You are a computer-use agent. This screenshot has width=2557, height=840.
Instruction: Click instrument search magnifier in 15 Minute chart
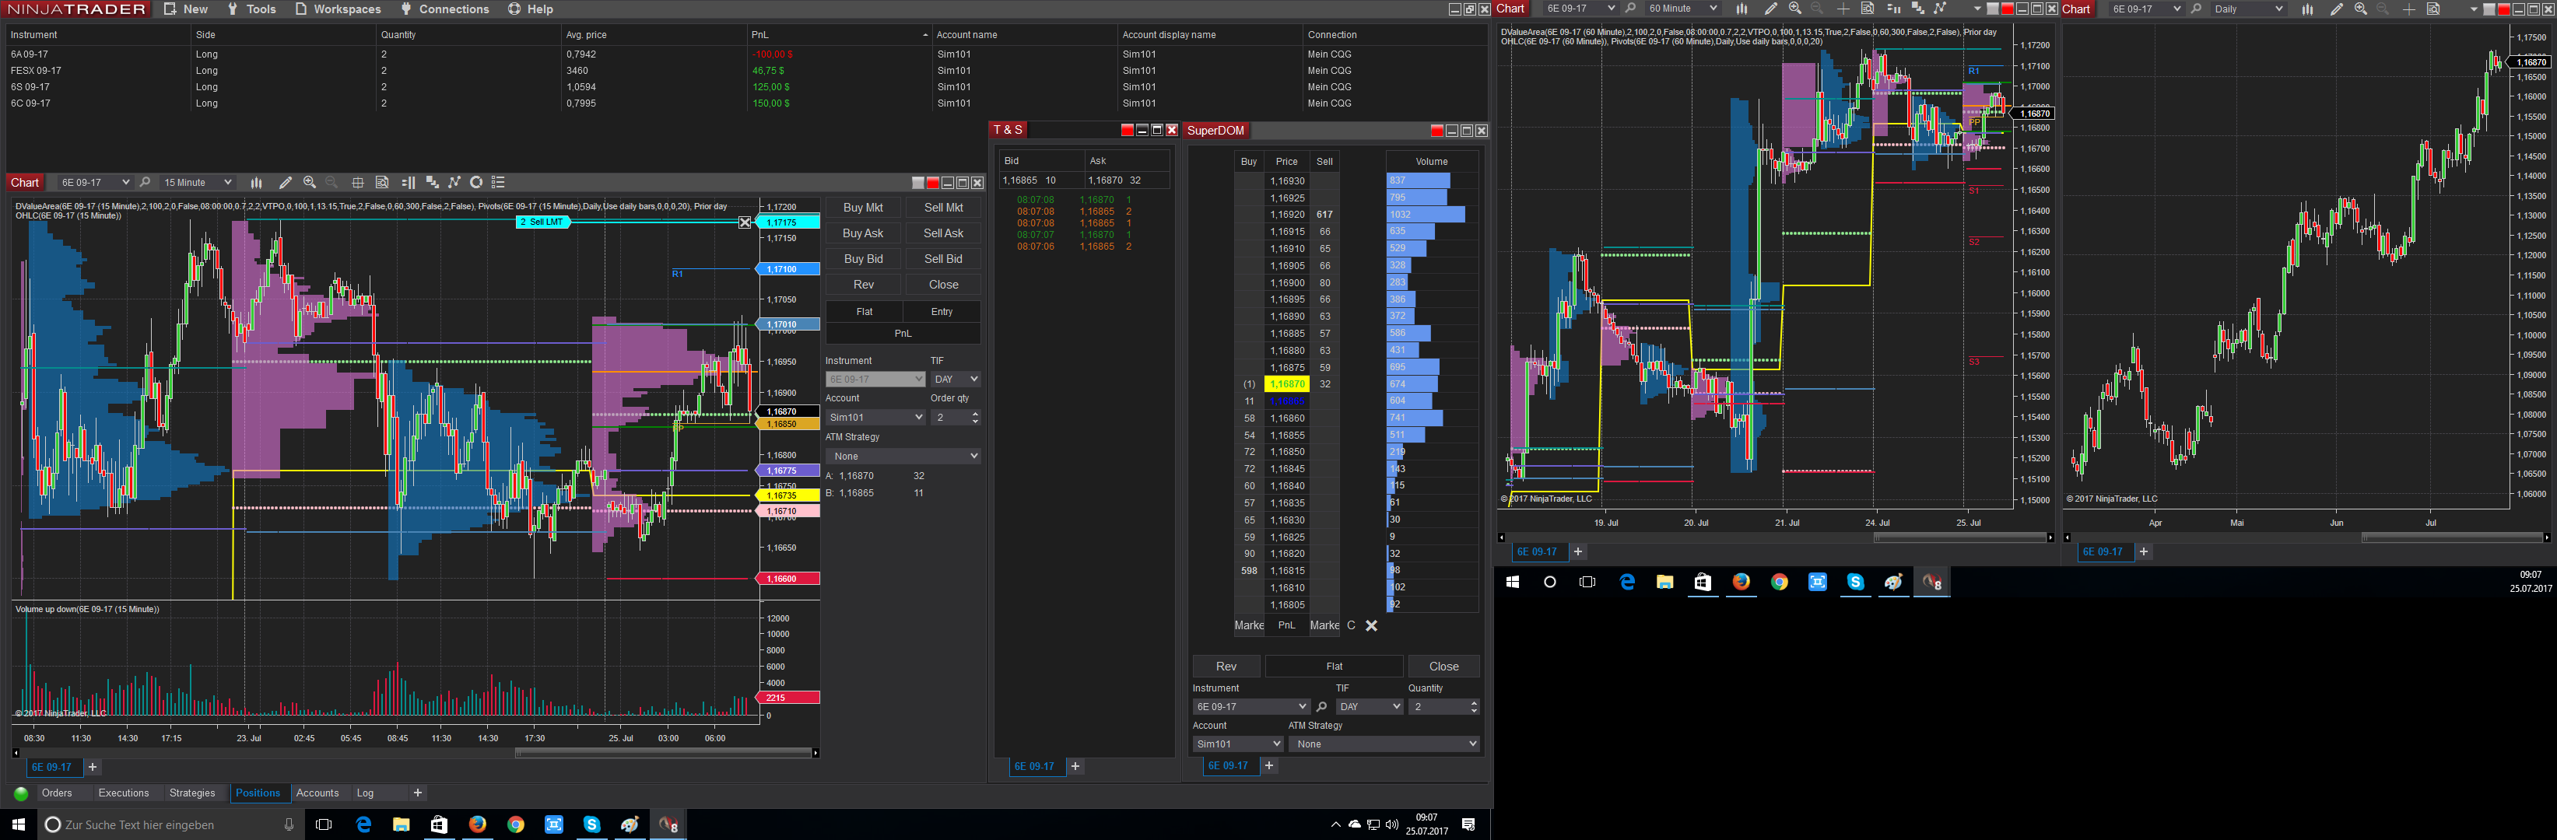(145, 183)
